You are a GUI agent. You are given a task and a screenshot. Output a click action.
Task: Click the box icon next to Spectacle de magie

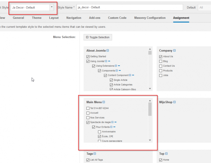tap(113, 122)
